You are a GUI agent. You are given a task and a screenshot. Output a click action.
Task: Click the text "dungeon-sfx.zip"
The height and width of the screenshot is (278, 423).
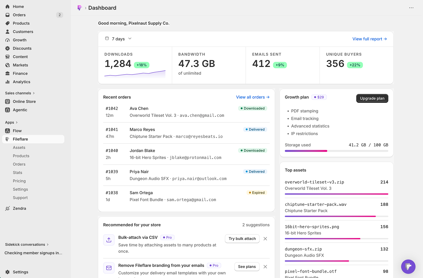[x=303, y=249]
